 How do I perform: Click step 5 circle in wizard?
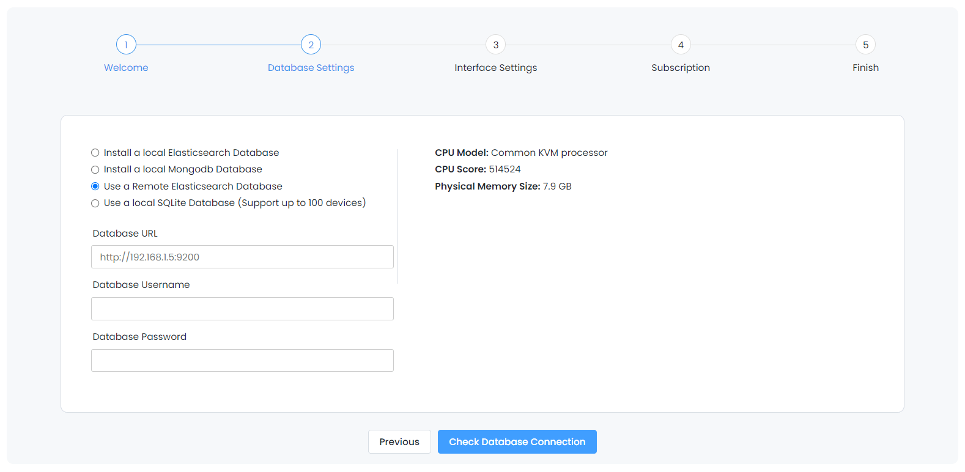pos(865,45)
